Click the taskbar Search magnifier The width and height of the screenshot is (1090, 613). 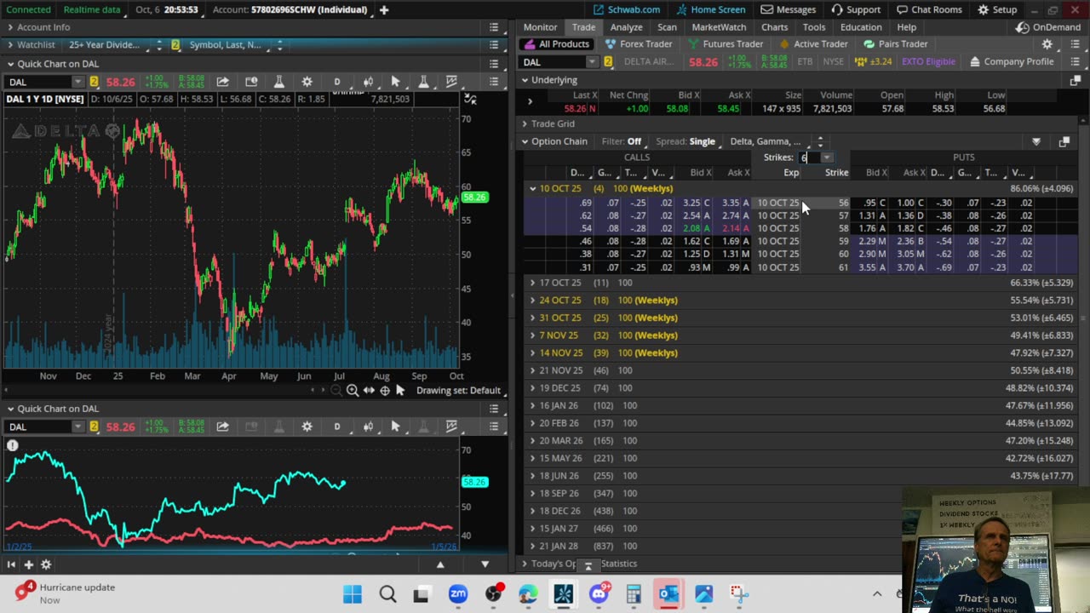click(x=387, y=593)
